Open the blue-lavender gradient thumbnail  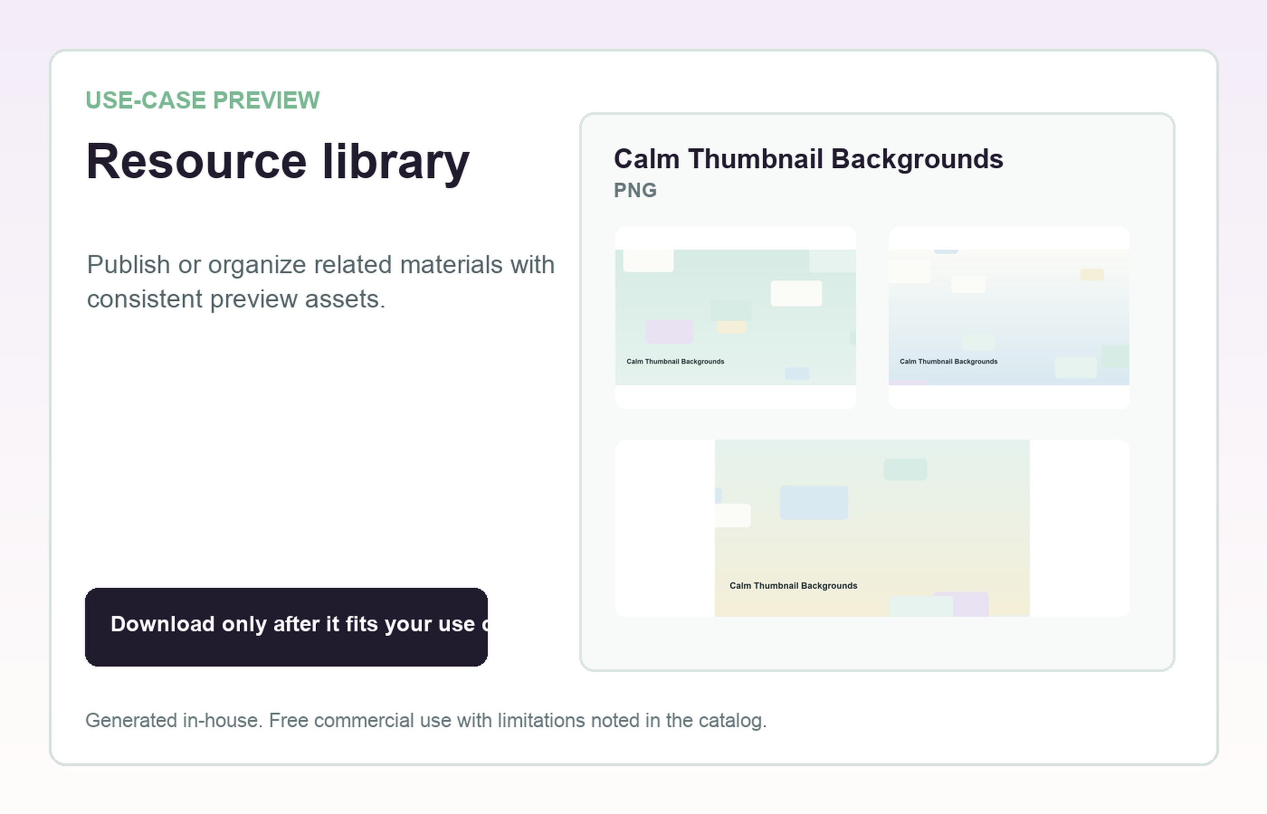pos(1009,317)
